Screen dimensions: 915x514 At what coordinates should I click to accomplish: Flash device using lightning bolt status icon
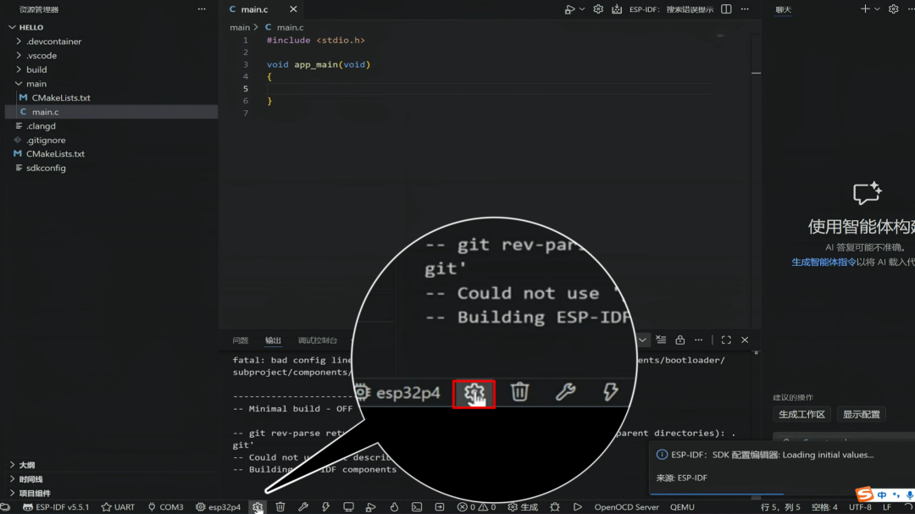tap(325, 507)
